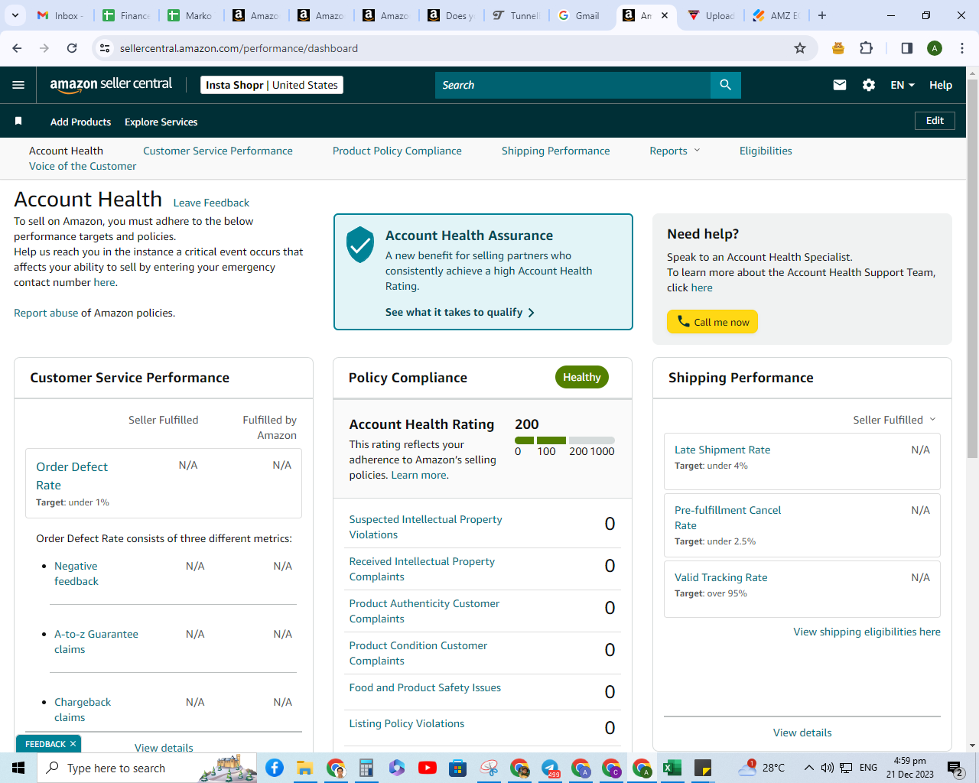
Task: Open the Chrome three-dot menu
Action: (x=962, y=48)
